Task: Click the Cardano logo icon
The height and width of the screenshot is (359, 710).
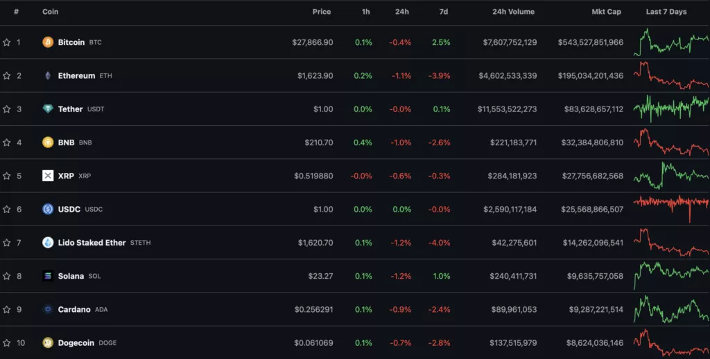Action: click(x=48, y=309)
